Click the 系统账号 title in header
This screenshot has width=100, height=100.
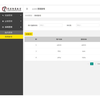(41, 9)
